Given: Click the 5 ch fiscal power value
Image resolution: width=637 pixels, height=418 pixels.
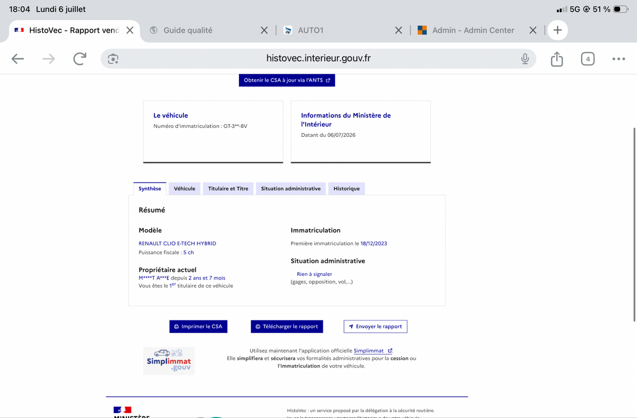Looking at the screenshot, I should pyautogui.click(x=188, y=252).
